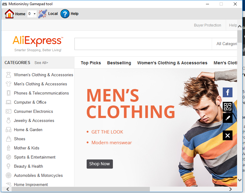Open Home & Garden category
This screenshot has height=193, width=245.
[x=28, y=130]
